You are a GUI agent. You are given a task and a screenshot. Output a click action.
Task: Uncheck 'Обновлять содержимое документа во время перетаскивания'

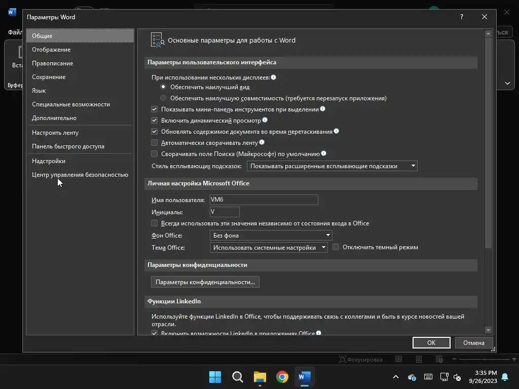tap(154, 131)
